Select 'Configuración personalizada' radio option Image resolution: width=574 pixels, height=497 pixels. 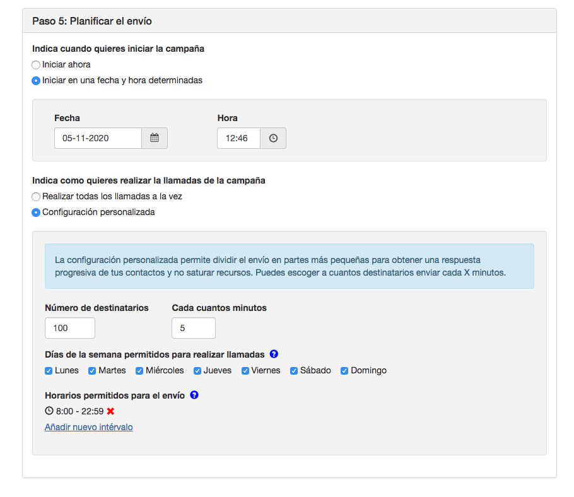(36, 213)
